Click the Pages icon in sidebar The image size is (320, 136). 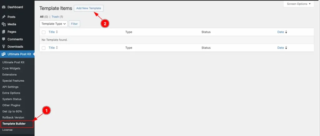point(4,32)
